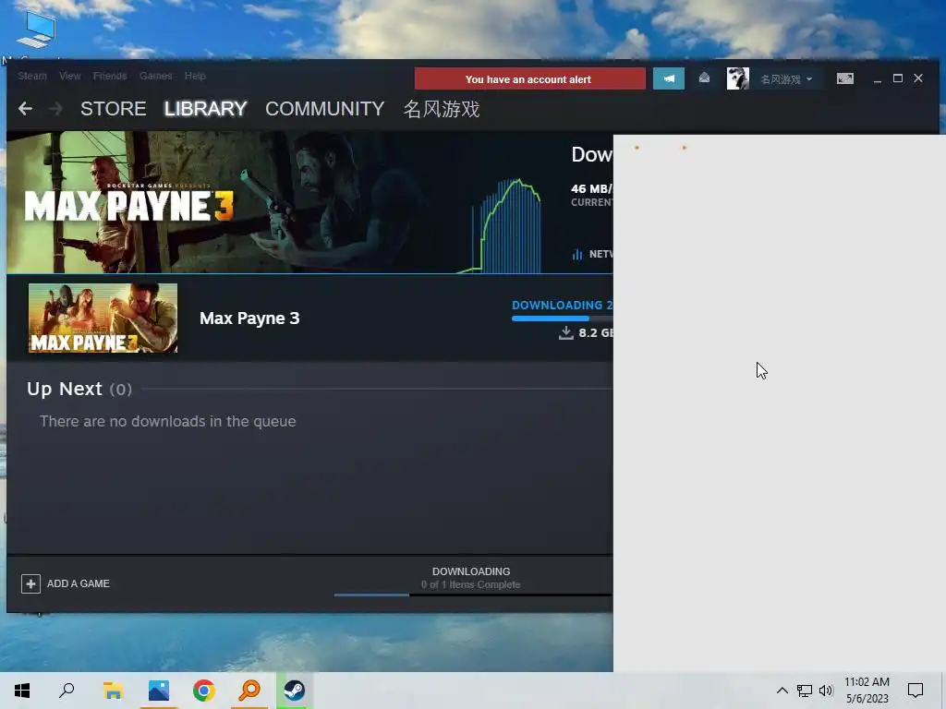Open the volume speaker icon
946x709 pixels.
[826, 691]
